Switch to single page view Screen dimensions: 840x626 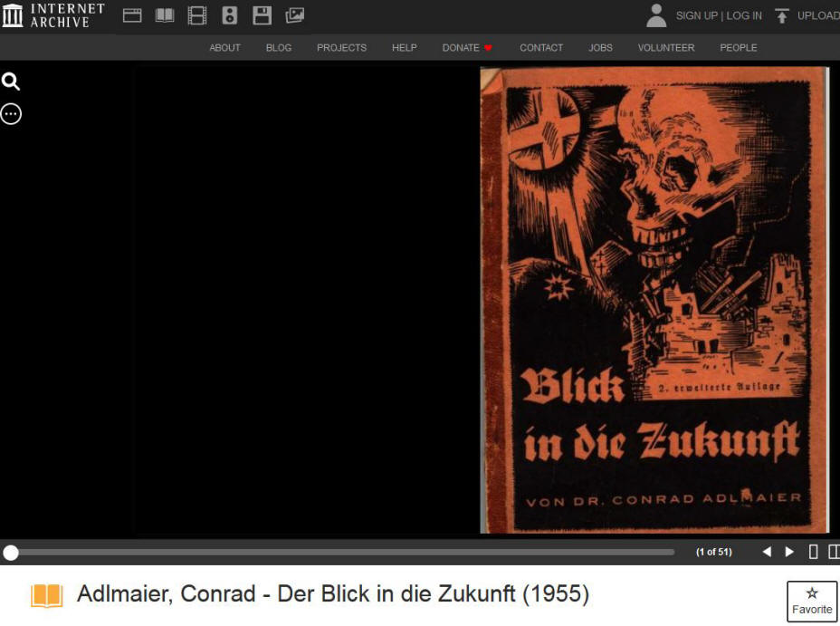pyautogui.click(x=813, y=552)
